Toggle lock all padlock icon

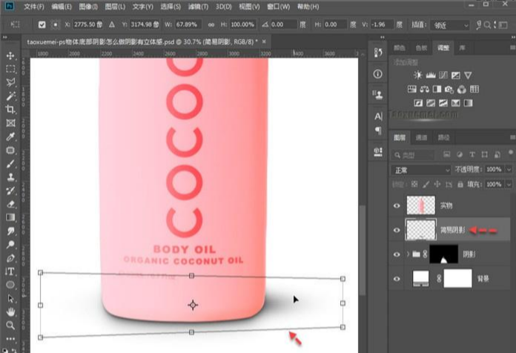(x=460, y=185)
